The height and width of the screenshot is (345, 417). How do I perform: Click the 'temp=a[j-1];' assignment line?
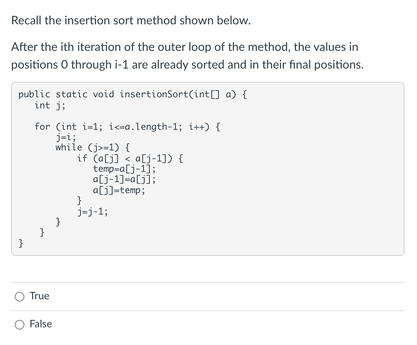coord(124,169)
